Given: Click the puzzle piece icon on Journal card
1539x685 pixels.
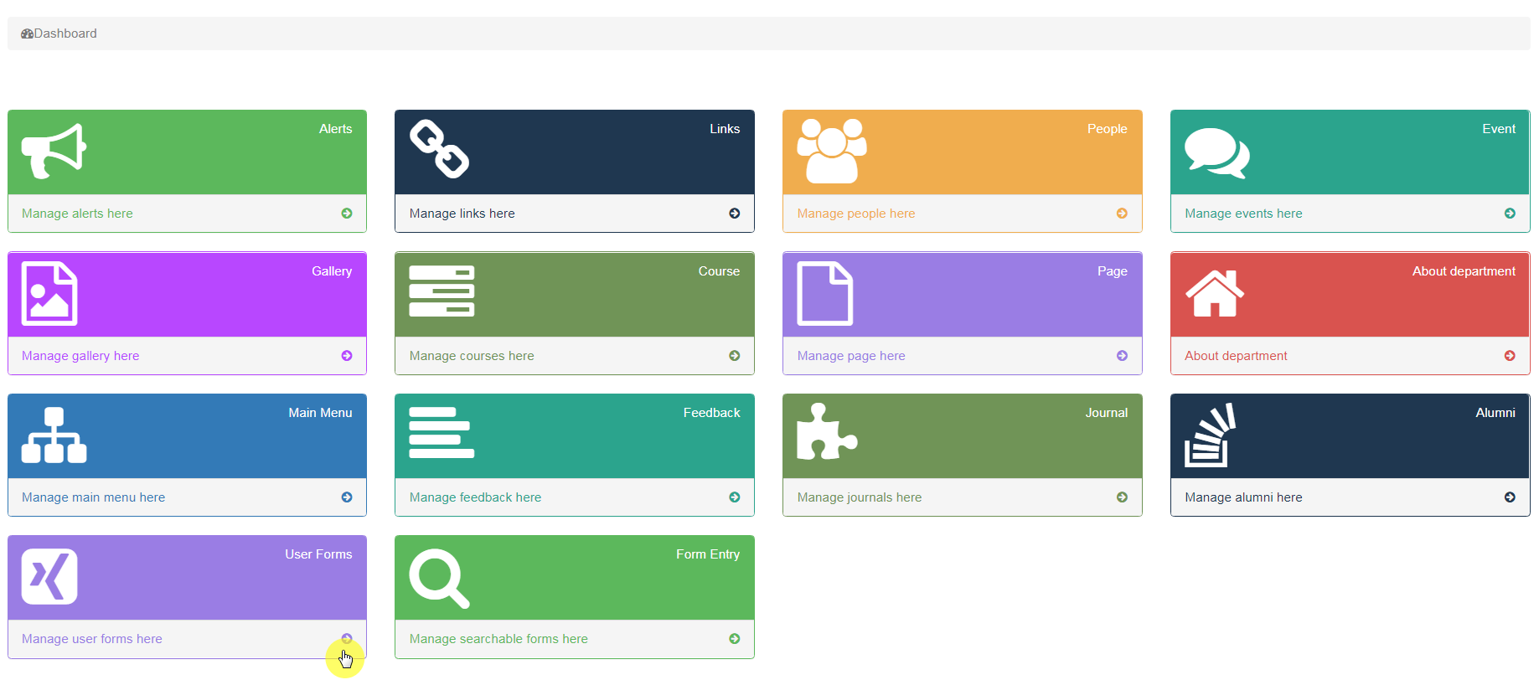Looking at the screenshot, I should click(826, 432).
